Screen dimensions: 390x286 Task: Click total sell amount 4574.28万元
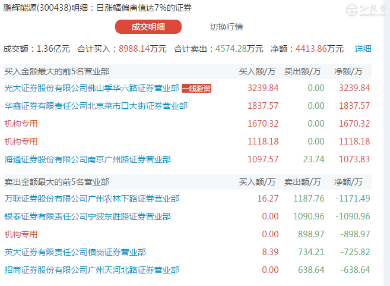click(x=239, y=49)
